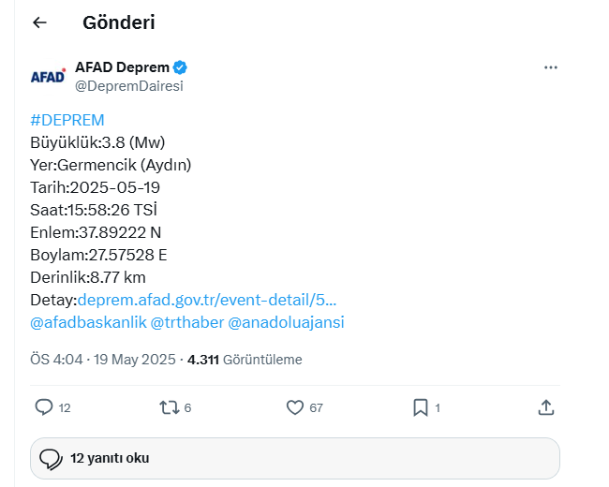Share the post using upload icon
609x487 pixels.
pos(545,407)
